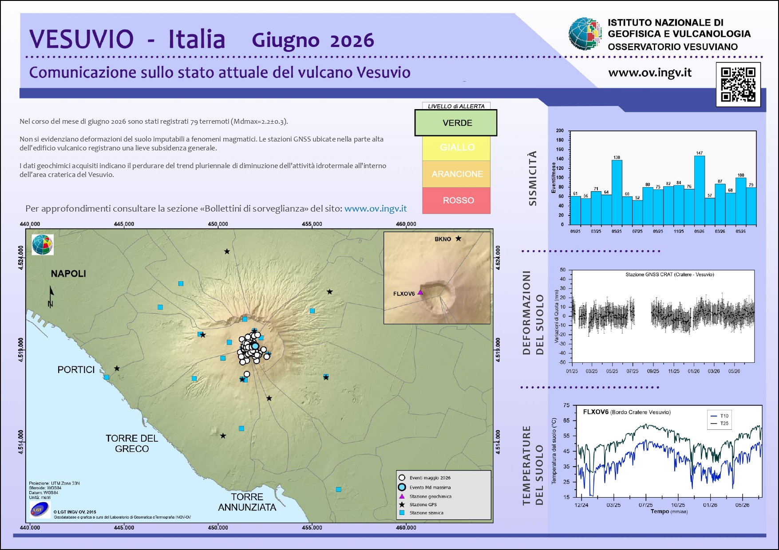Click the cyan square legend icon for Stazione sismica
Viewport: 779px width, 550px height.
402,512
